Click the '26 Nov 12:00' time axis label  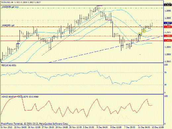[x=34, y=127]
